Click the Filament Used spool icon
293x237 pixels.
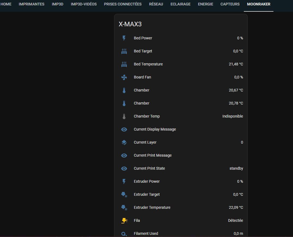tap(124, 234)
